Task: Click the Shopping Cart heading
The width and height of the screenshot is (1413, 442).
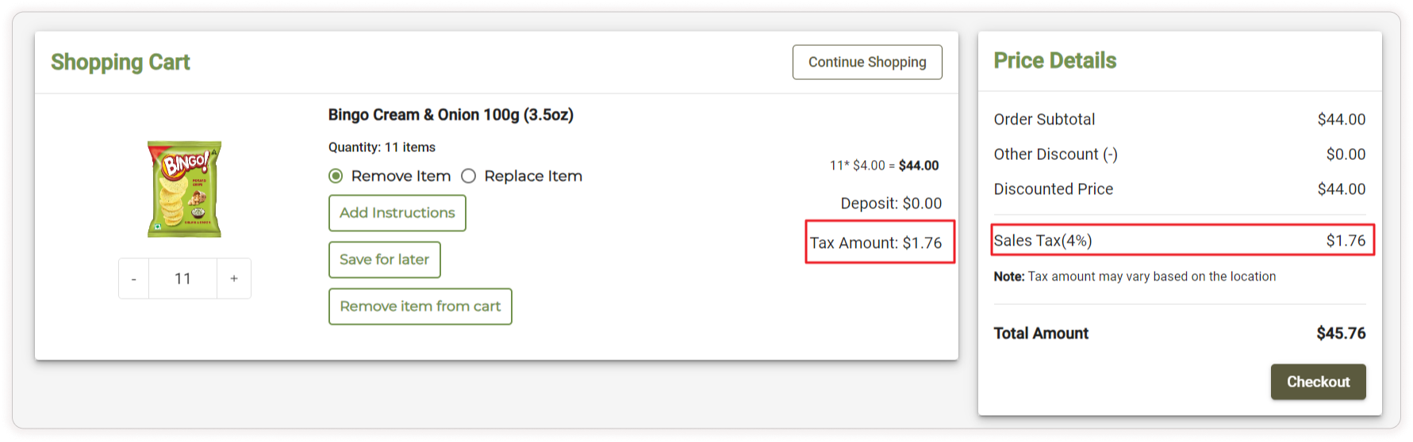Action: 121,62
